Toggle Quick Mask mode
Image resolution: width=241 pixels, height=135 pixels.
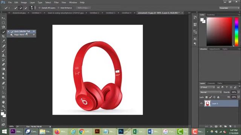pyautogui.click(x=3, y=120)
